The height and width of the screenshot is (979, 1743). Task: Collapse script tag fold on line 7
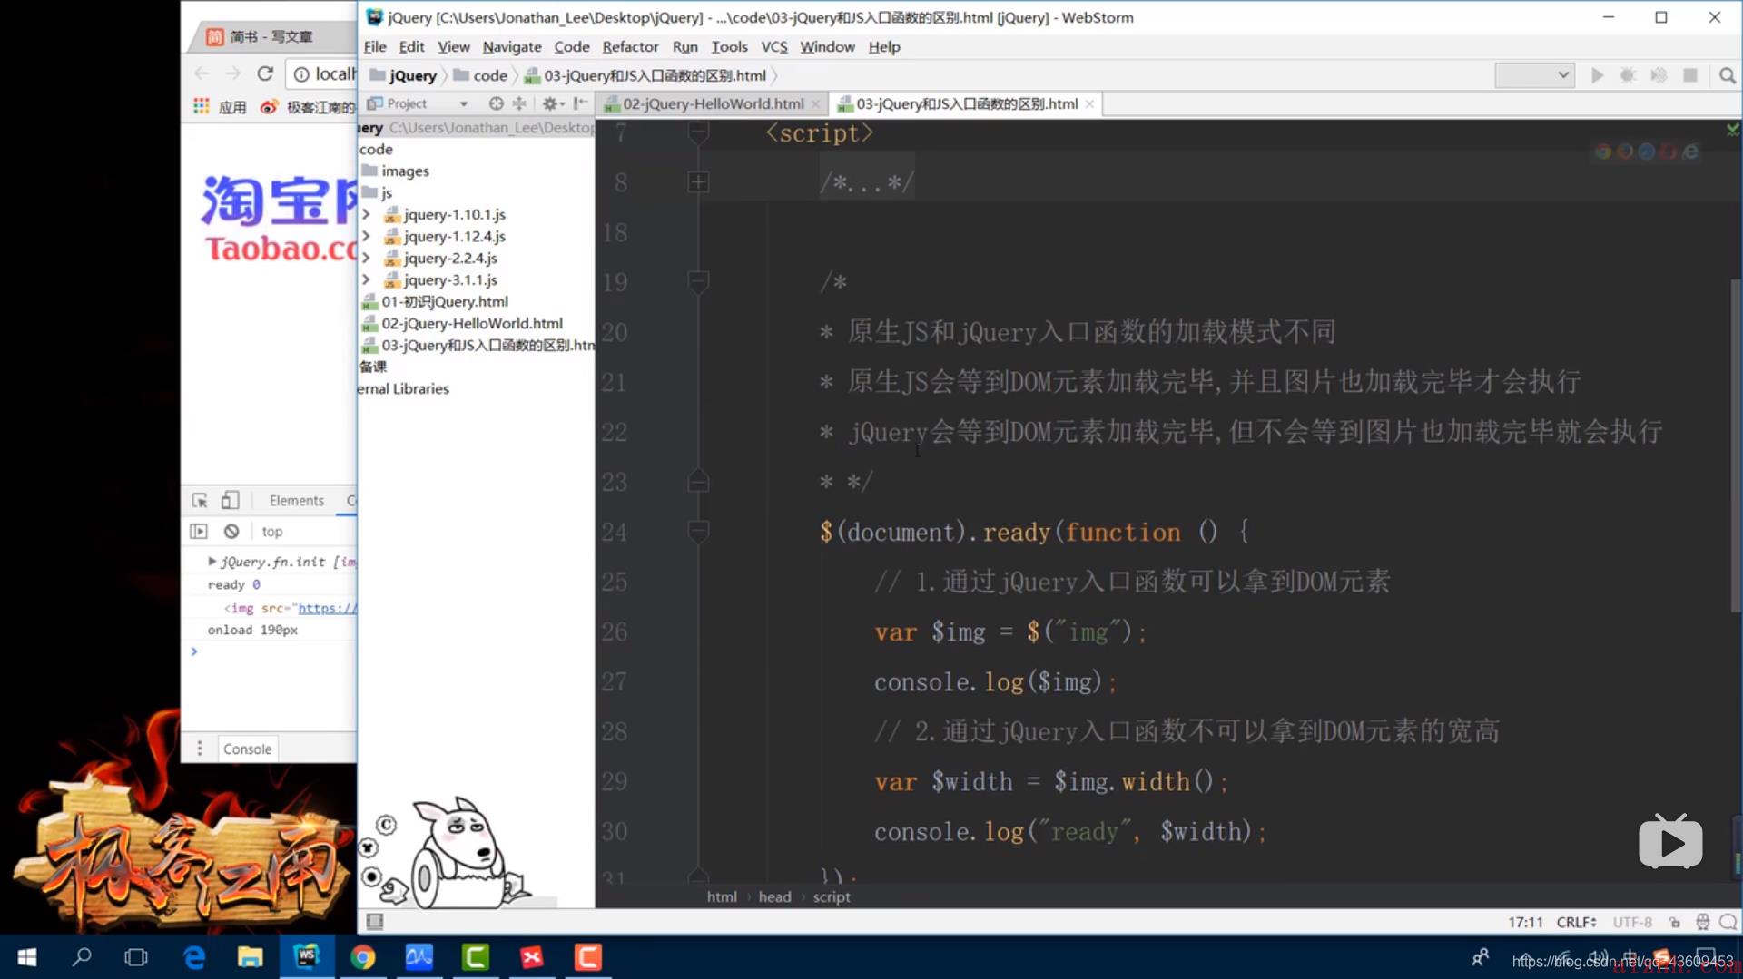pyautogui.click(x=698, y=133)
